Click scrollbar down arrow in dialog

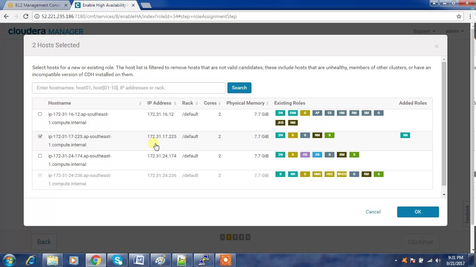(x=444, y=195)
